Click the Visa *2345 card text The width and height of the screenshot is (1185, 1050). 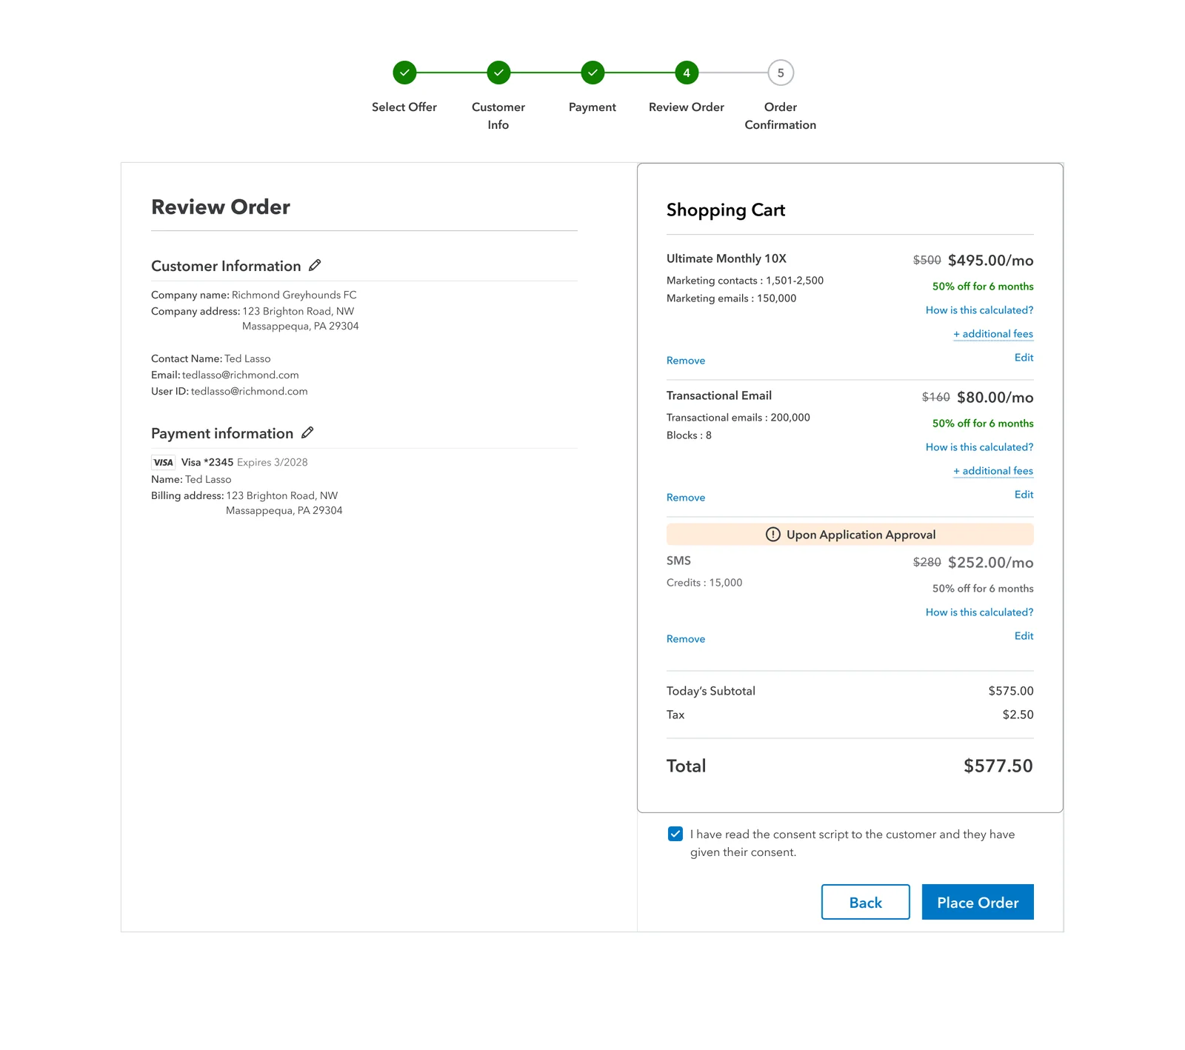(x=207, y=462)
